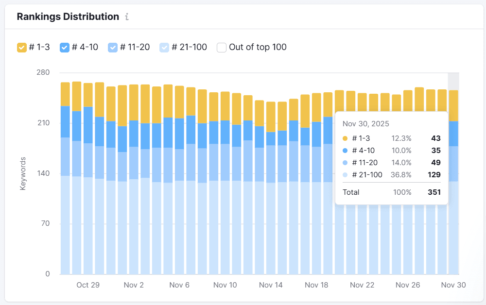Click the # 11-20 value 49 in tooltip
The image size is (486, 305).
tap(436, 163)
